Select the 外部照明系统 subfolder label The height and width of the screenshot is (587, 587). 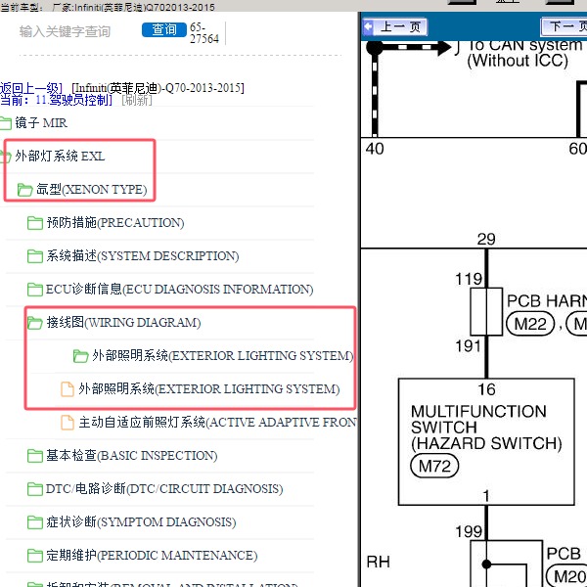coord(223,356)
